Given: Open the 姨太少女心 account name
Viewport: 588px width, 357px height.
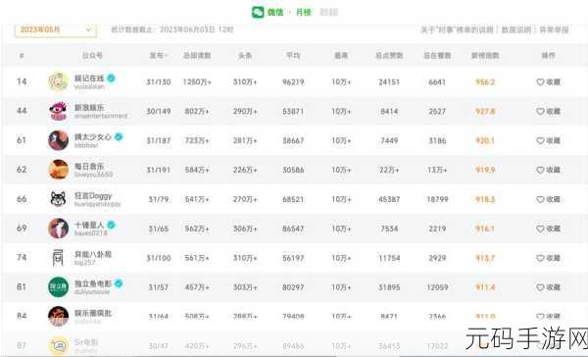Looking at the screenshot, I should click(93, 136).
